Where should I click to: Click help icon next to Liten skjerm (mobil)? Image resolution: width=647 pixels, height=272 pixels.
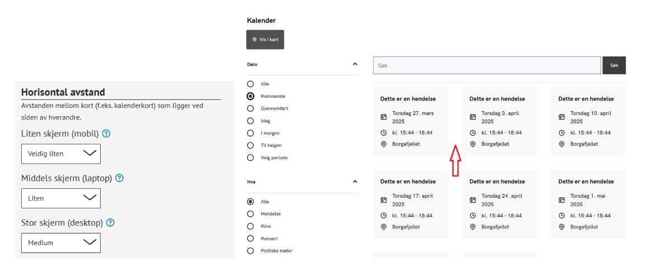click(106, 133)
